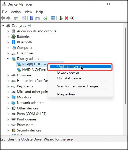Select Mice and other pointing devices row
Screen dimensions: 128x150
click(32, 92)
